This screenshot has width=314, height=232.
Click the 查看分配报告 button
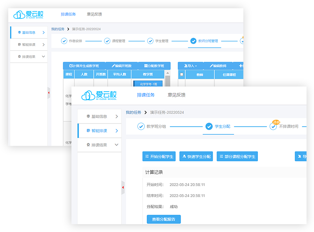tap(164, 219)
